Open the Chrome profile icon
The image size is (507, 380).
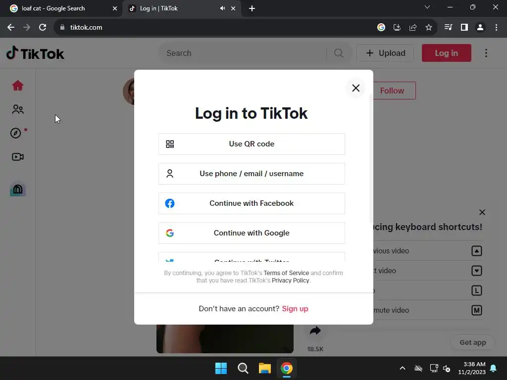(x=480, y=28)
